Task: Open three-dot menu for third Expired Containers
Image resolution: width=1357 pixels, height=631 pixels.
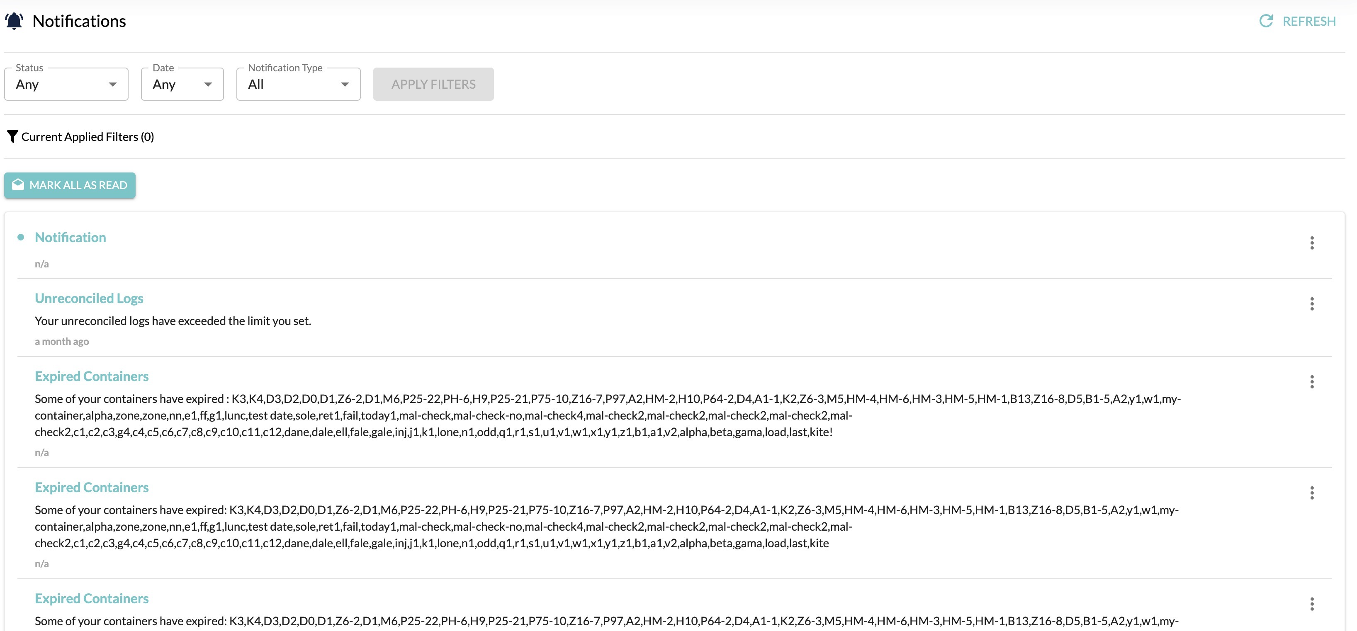Action: click(x=1312, y=604)
